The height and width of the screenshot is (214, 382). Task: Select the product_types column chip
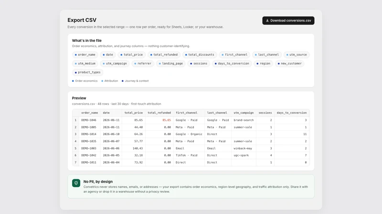point(87,72)
